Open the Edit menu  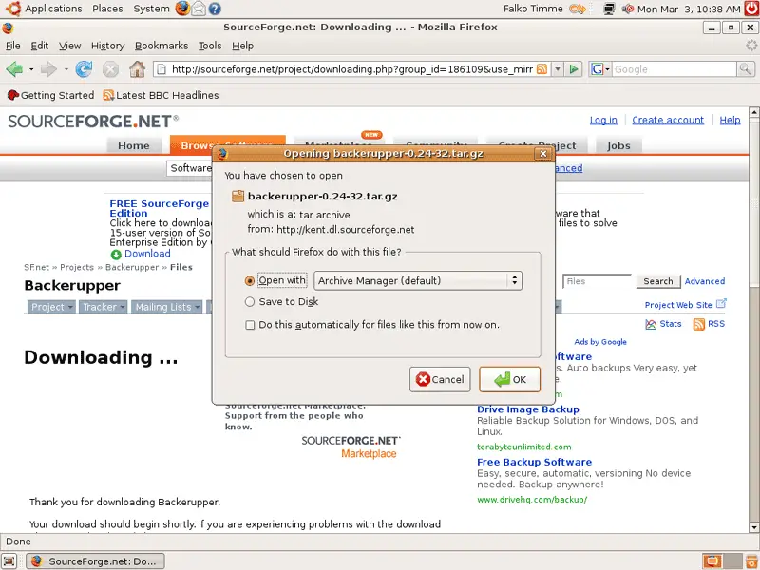(39, 46)
